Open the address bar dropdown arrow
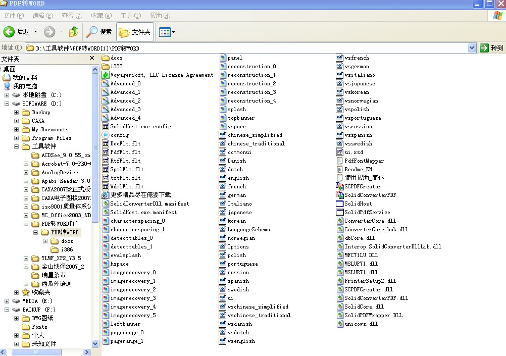The height and width of the screenshot is (356, 506). coord(472,48)
